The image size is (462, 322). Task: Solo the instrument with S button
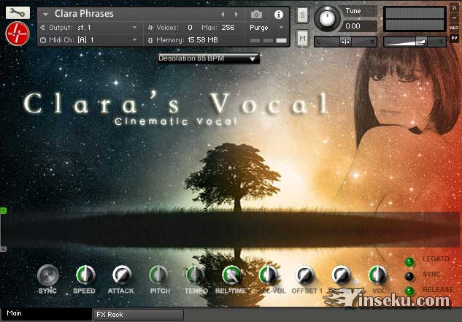pyautogui.click(x=302, y=16)
